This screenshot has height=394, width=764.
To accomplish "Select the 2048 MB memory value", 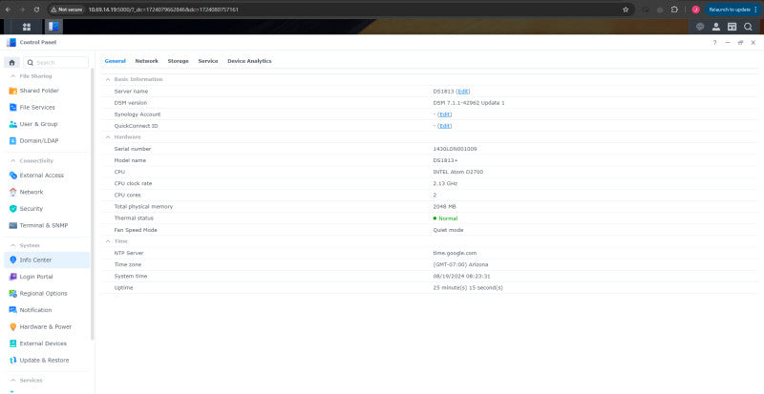I will tap(444, 206).
